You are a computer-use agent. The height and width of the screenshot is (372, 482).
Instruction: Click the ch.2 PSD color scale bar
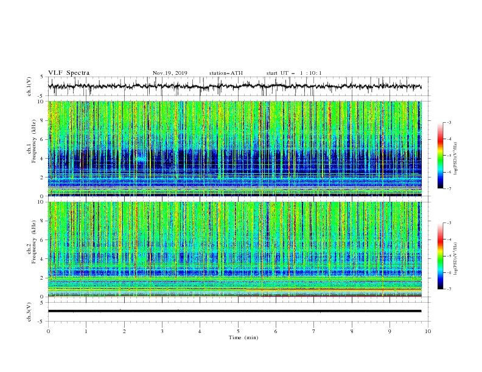pos(440,256)
